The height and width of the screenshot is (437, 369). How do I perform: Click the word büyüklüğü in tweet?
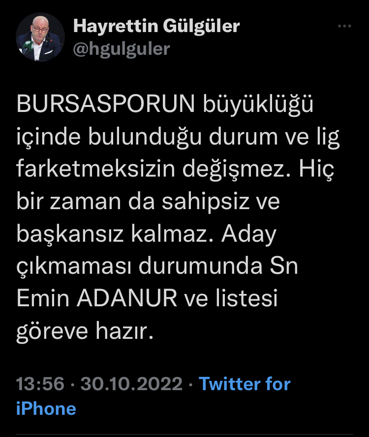click(258, 104)
